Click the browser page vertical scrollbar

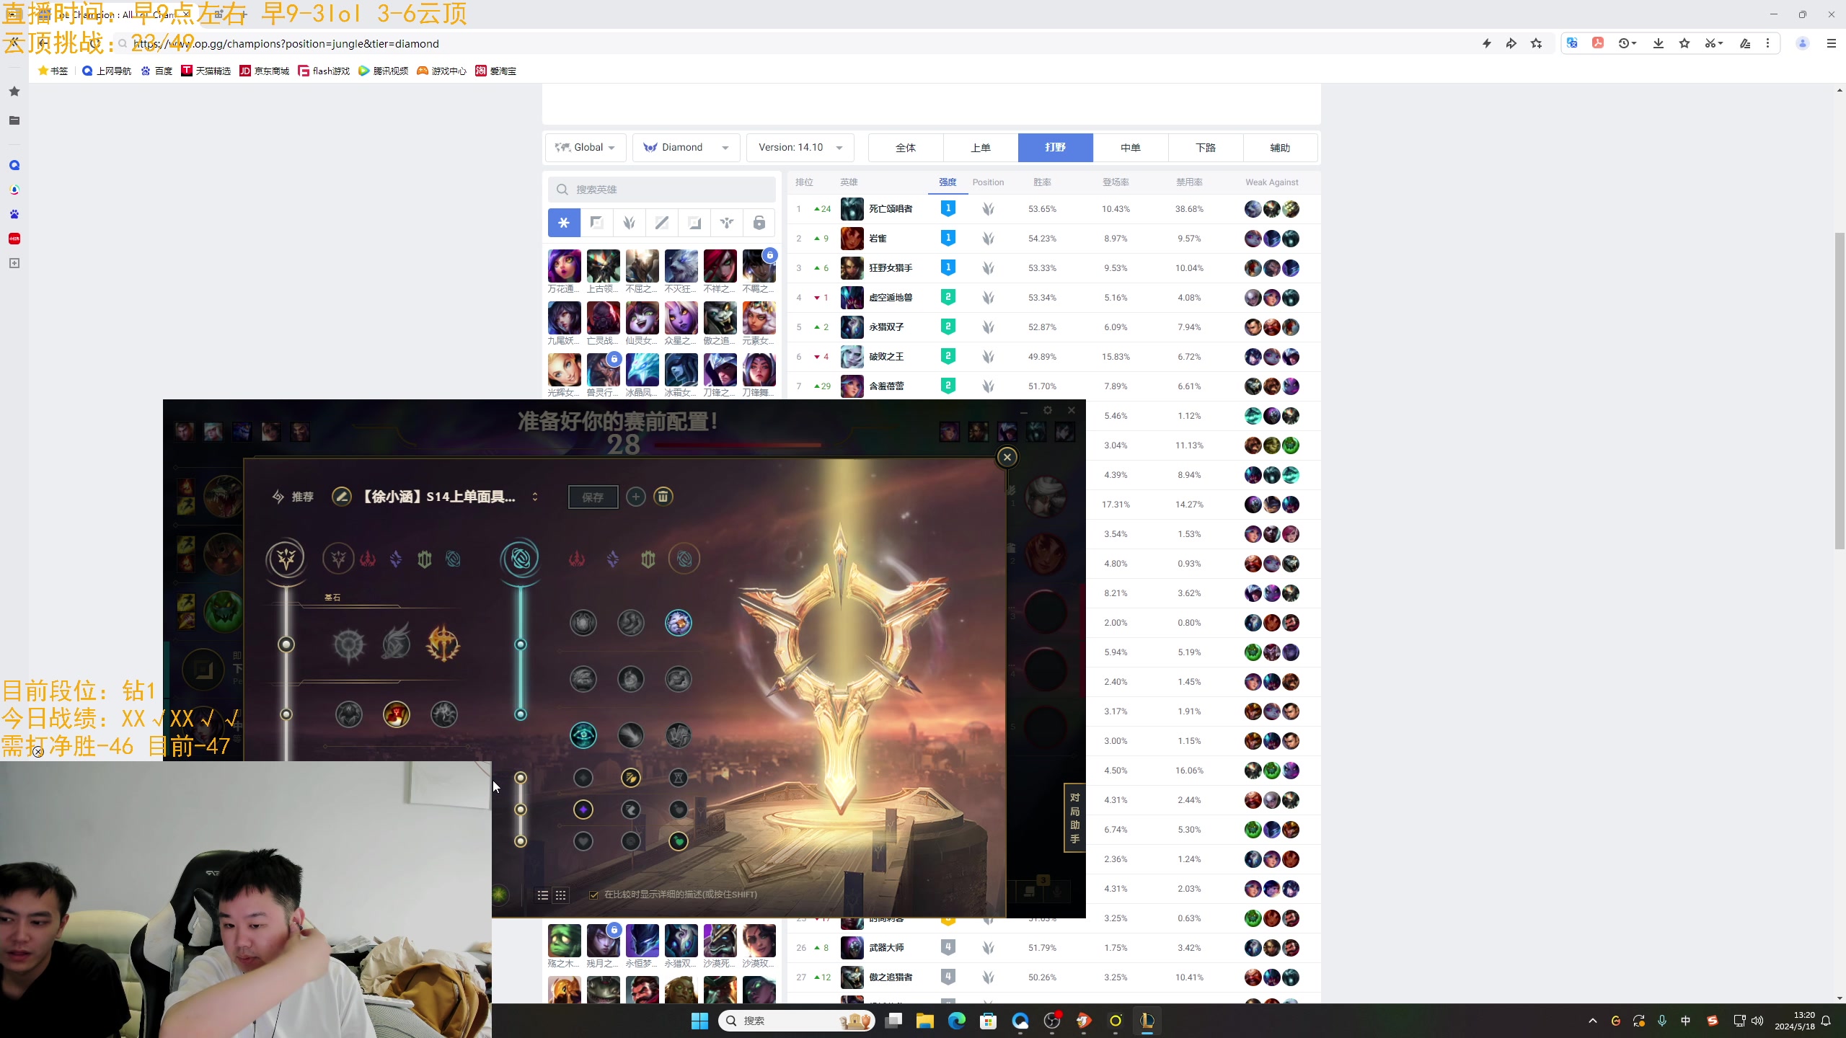[1840, 391]
